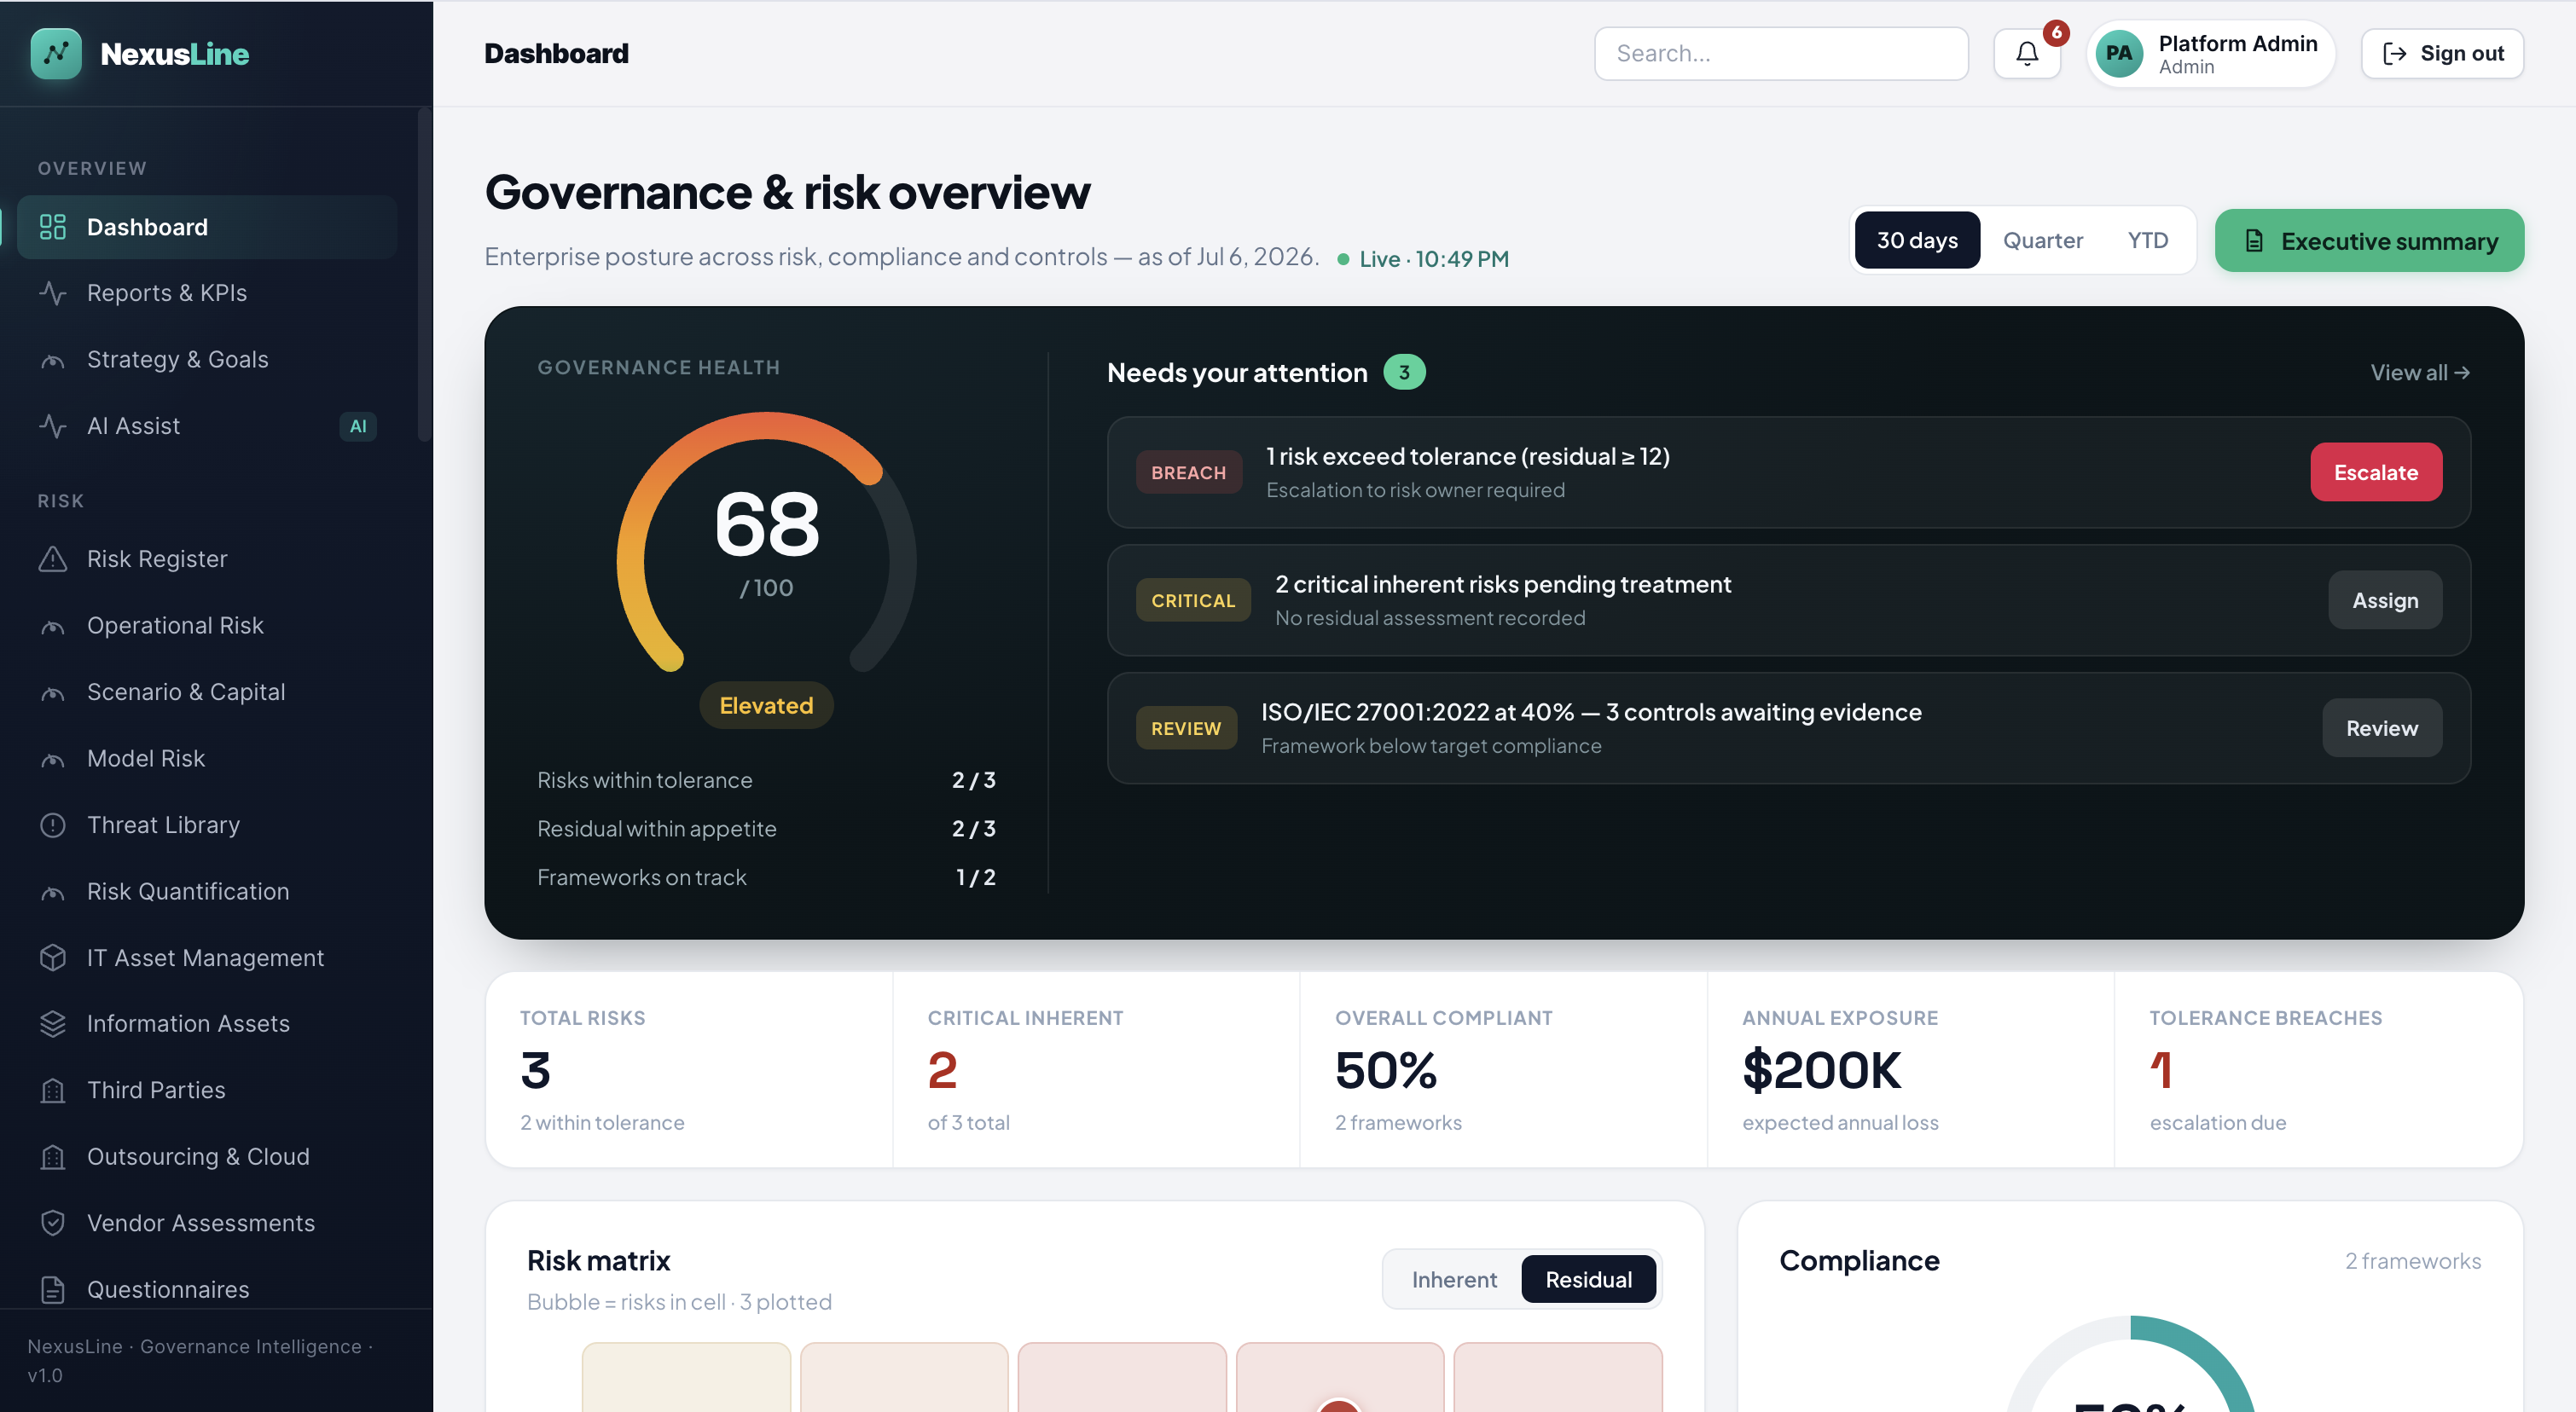Click the Strategy & Goals gauge icon
This screenshot has height=1412, width=2576.
(53, 360)
